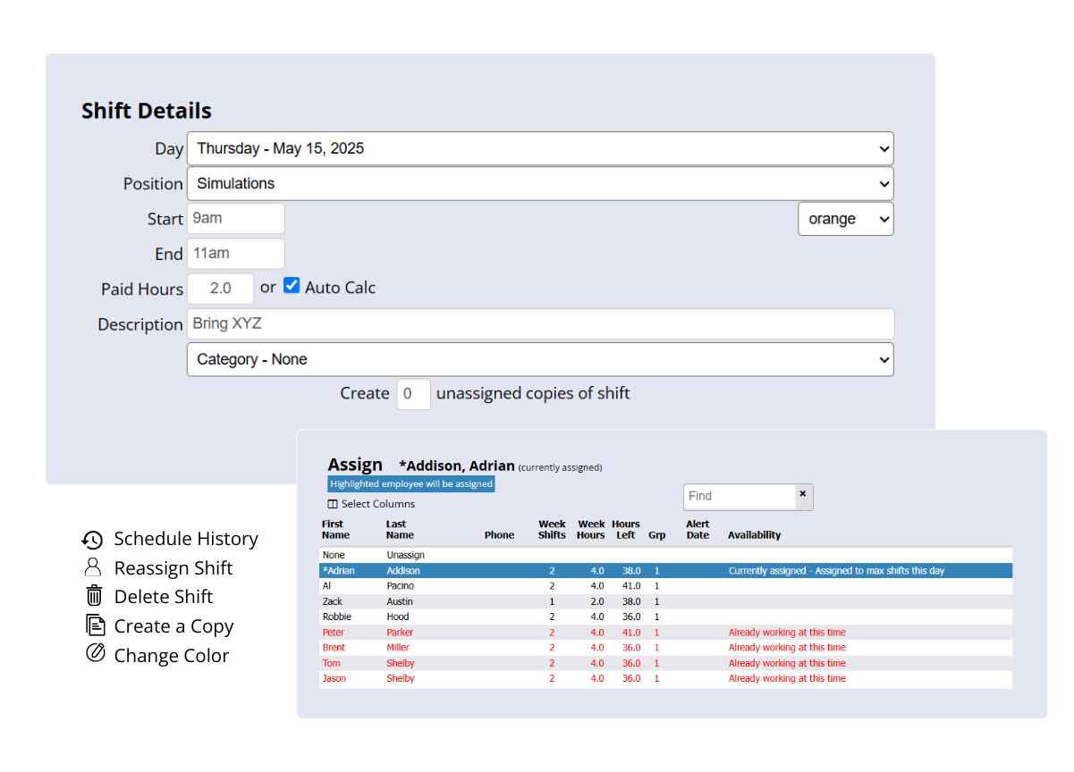
Task: Click the Assign heading above the employee list
Action: 355,464
